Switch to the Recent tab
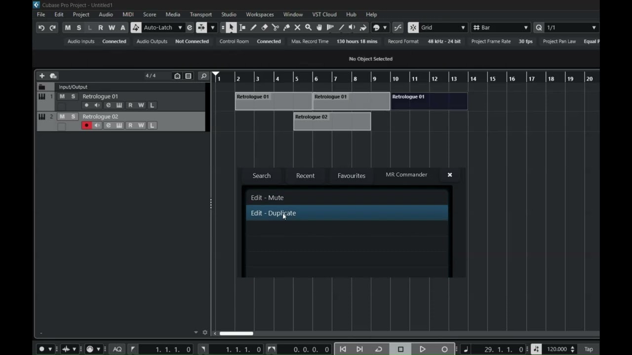The height and width of the screenshot is (355, 632). point(305,176)
